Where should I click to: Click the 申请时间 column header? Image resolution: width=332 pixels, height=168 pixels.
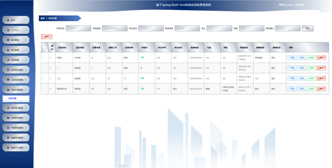[245, 48]
